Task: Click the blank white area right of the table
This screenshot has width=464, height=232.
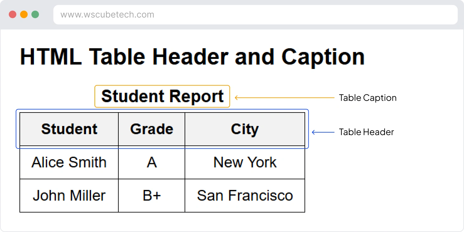Action: click(x=377, y=182)
